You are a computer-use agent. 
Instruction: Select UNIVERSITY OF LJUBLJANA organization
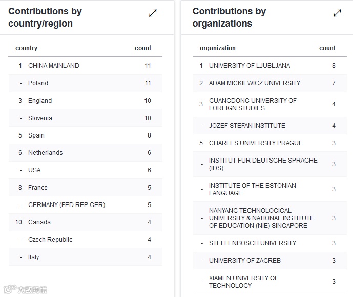tap(250, 66)
